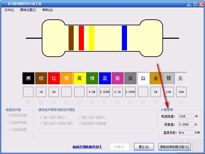This screenshot has width=205, height=154.
Task: Select the black (黑) color band
Action: 28,78
